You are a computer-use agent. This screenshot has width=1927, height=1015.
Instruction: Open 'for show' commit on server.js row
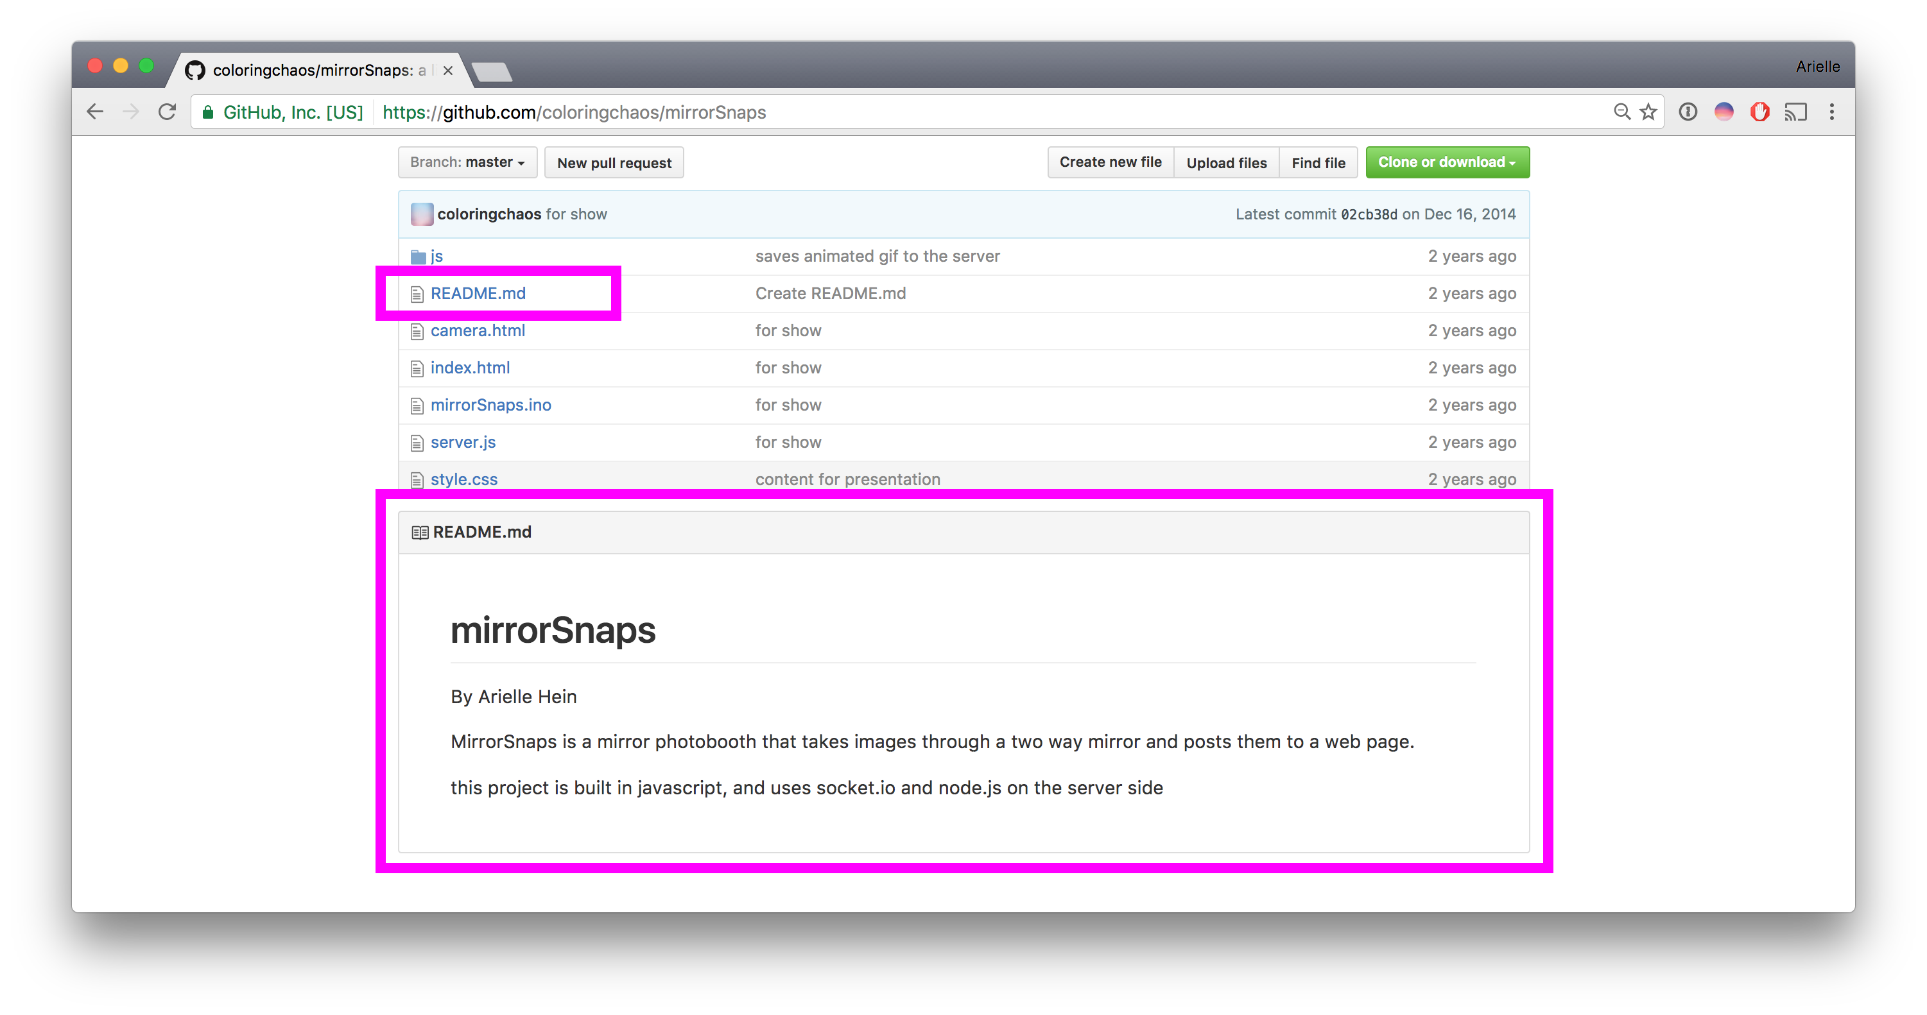point(788,443)
